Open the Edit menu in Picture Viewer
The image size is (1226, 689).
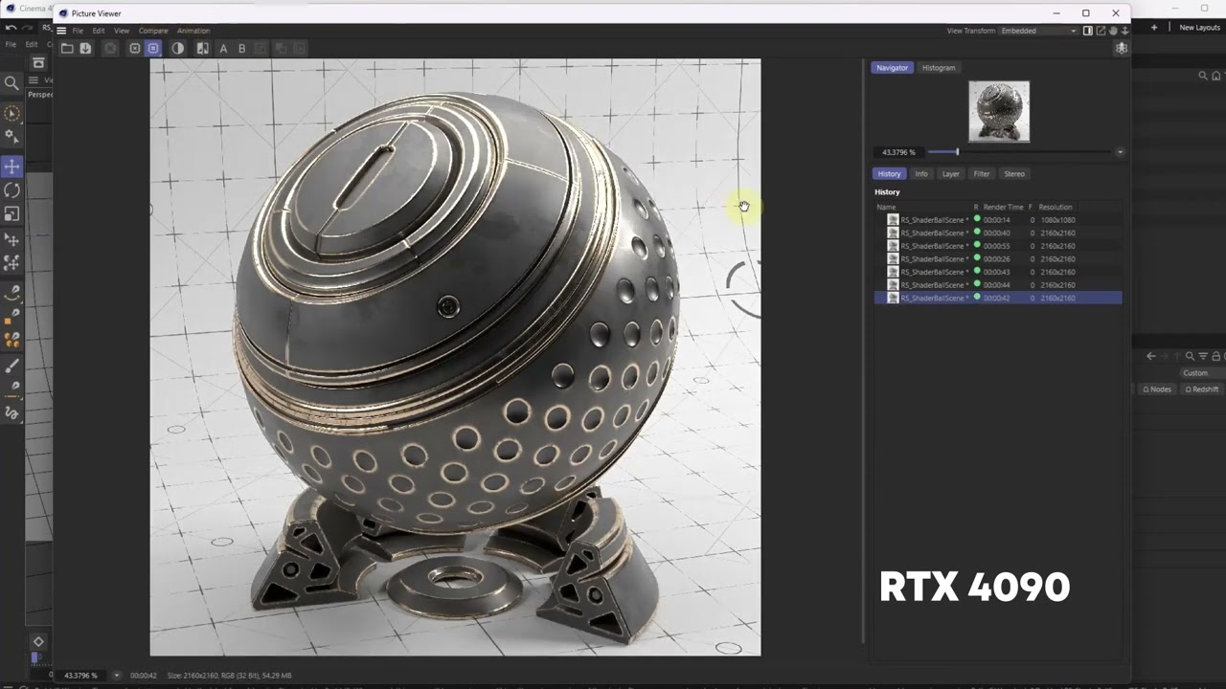click(99, 31)
